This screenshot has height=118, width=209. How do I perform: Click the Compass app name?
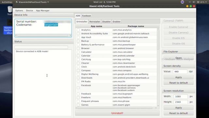(x=86, y=70)
